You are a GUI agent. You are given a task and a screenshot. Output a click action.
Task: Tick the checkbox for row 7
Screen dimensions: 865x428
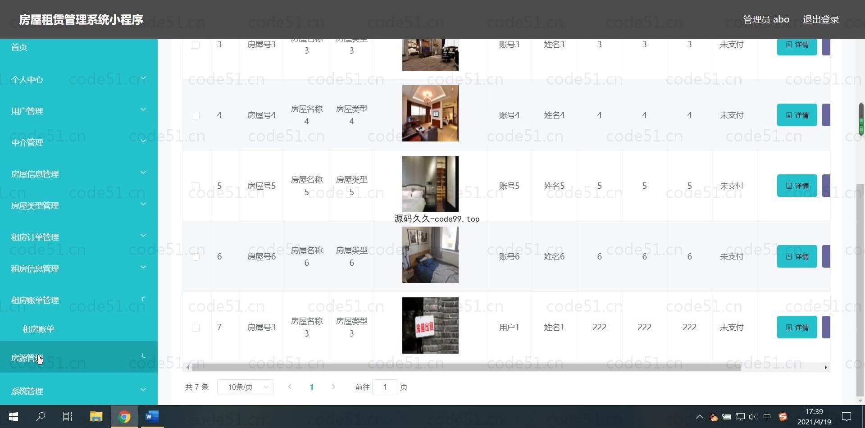coord(196,328)
